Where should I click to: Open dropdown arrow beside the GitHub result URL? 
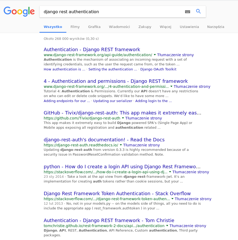(x=123, y=118)
